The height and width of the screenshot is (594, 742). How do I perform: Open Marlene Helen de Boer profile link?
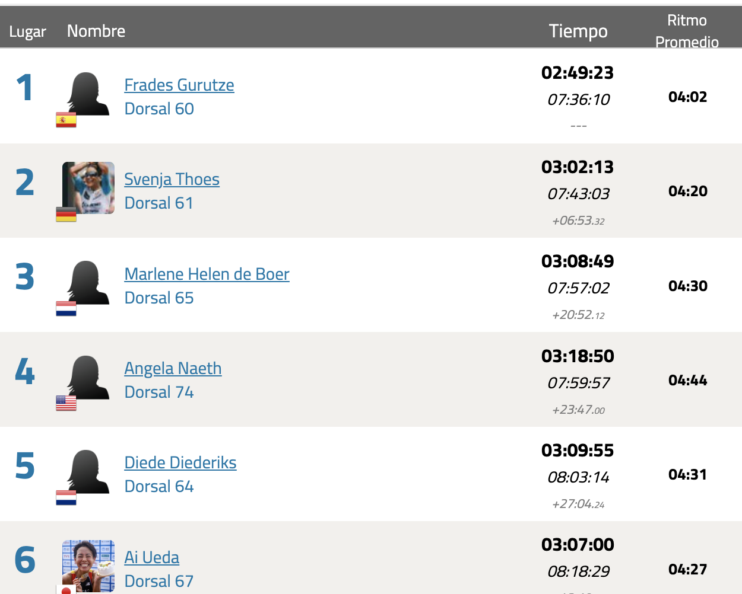(207, 274)
